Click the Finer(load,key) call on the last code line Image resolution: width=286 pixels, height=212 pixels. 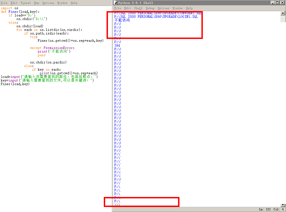pyautogui.click(x=15, y=84)
